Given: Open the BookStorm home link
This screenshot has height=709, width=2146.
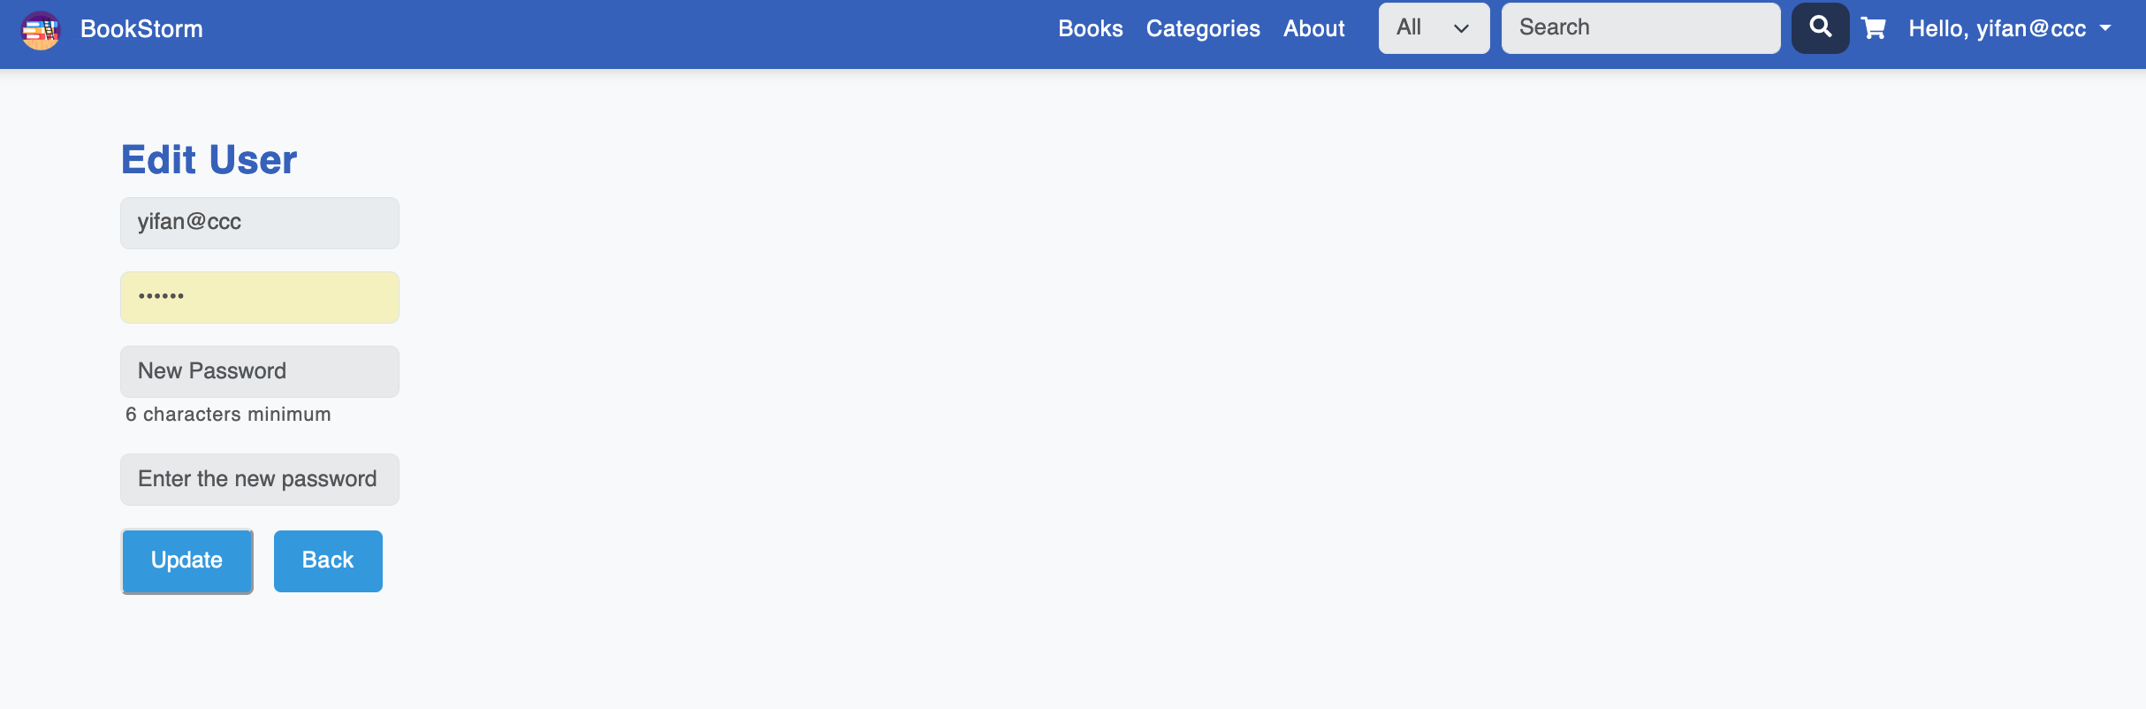Looking at the screenshot, I should (x=141, y=29).
